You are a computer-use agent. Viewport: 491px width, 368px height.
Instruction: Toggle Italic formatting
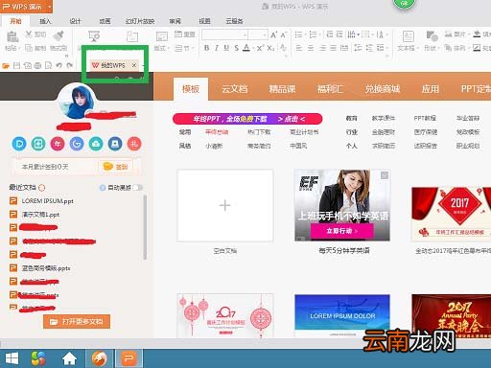(x=217, y=48)
